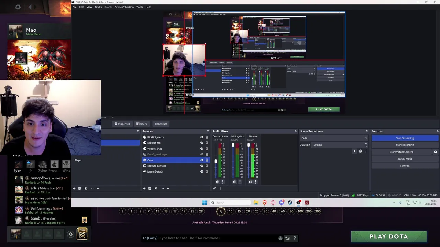Pop out the Scene Transitions dock
The height and width of the screenshot is (247, 440).
coord(367,131)
